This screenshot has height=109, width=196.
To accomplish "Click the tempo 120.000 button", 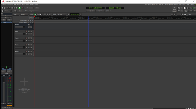I will tap(91, 11).
